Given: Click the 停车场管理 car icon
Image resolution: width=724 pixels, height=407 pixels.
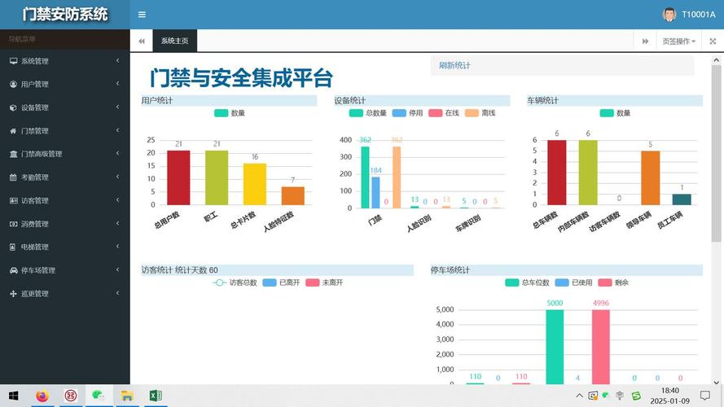Looking at the screenshot, I should (x=13, y=270).
